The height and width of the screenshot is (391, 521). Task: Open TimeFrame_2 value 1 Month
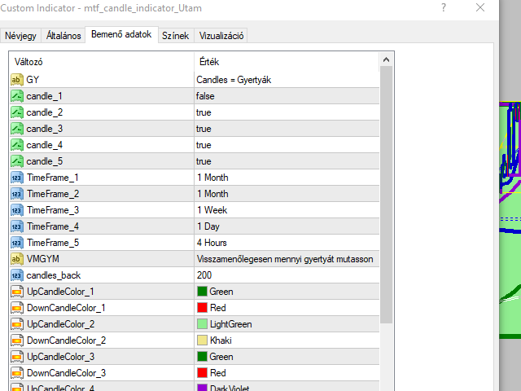(212, 194)
